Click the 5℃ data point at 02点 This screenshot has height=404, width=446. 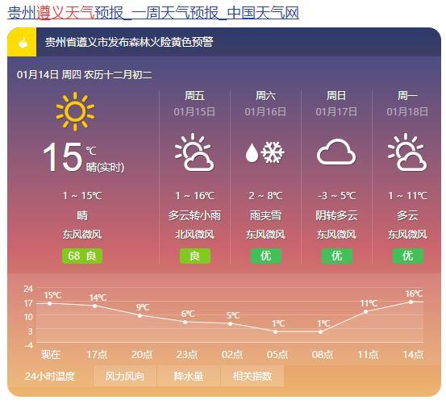230,324
